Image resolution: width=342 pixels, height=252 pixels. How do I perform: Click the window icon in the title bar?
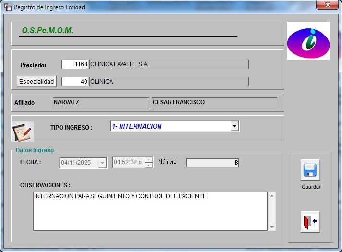(x=8, y=7)
